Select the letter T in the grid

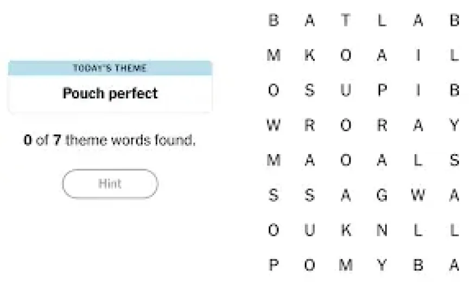point(346,21)
